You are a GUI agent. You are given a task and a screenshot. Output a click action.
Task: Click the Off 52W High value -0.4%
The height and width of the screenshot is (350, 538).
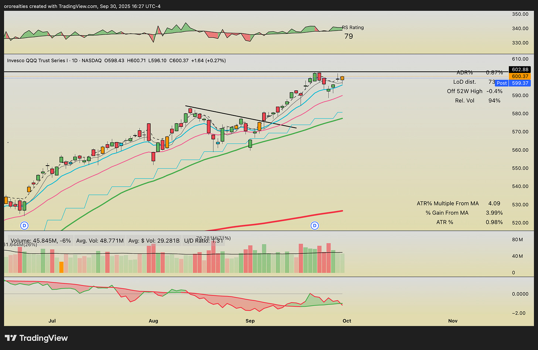click(x=494, y=91)
